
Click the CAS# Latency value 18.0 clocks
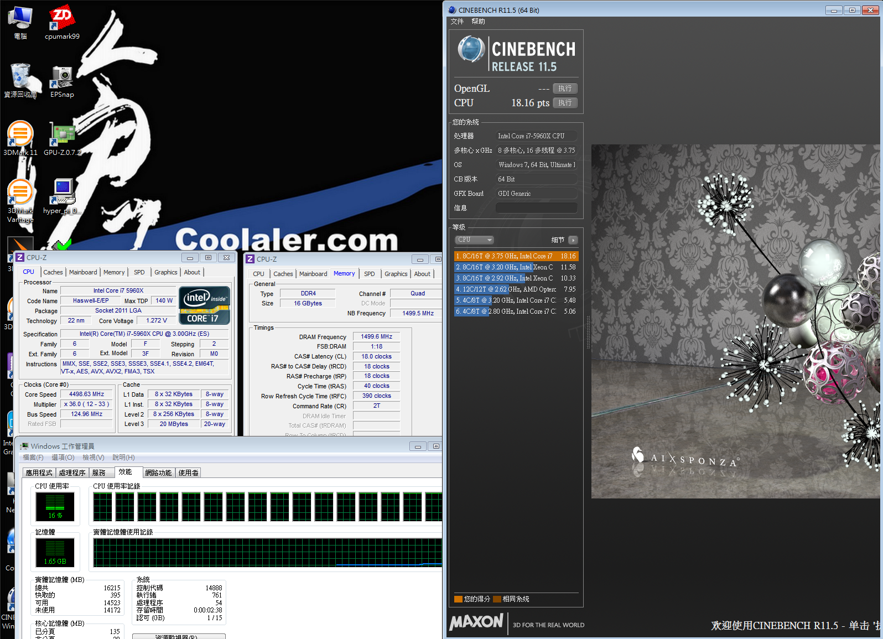(376, 356)
